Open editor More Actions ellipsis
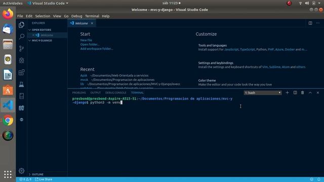 pos(318,23)
